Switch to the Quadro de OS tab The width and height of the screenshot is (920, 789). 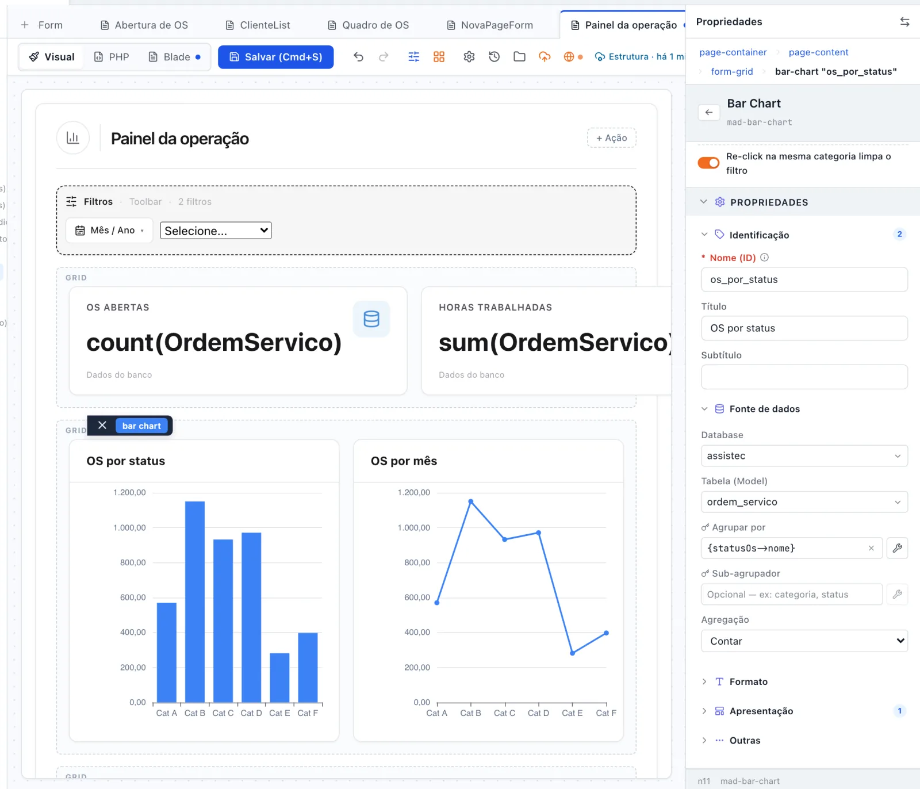pyautogui.click(x=368, y=25)
